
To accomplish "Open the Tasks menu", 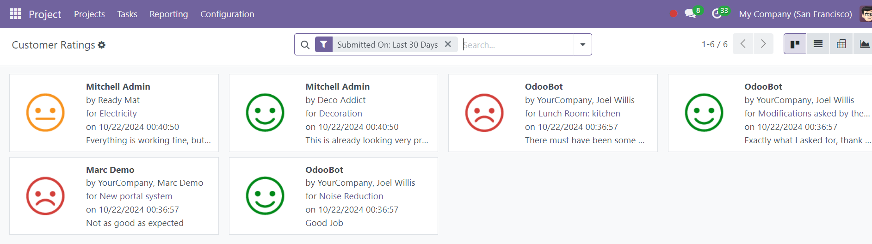I will click(x=127, y=14).
